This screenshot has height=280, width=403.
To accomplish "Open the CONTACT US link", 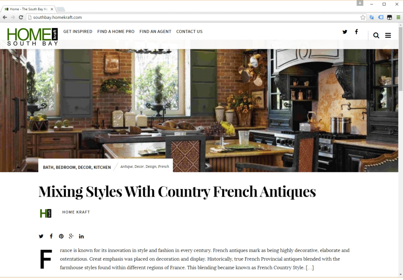I will click(x=189, y=31).
